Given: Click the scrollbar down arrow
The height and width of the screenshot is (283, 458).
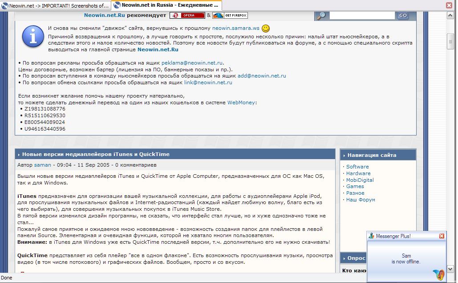Looking at the screenshot, I should [x=450, y=269].
